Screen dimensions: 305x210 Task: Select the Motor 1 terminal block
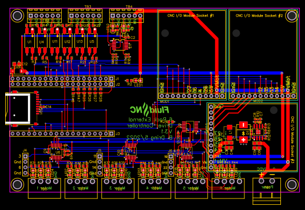[45, 188]
